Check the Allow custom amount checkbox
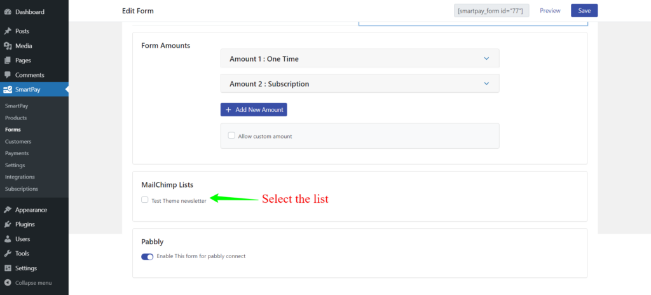The height and width of the screenshot is (295, 651). coord(231,135)
